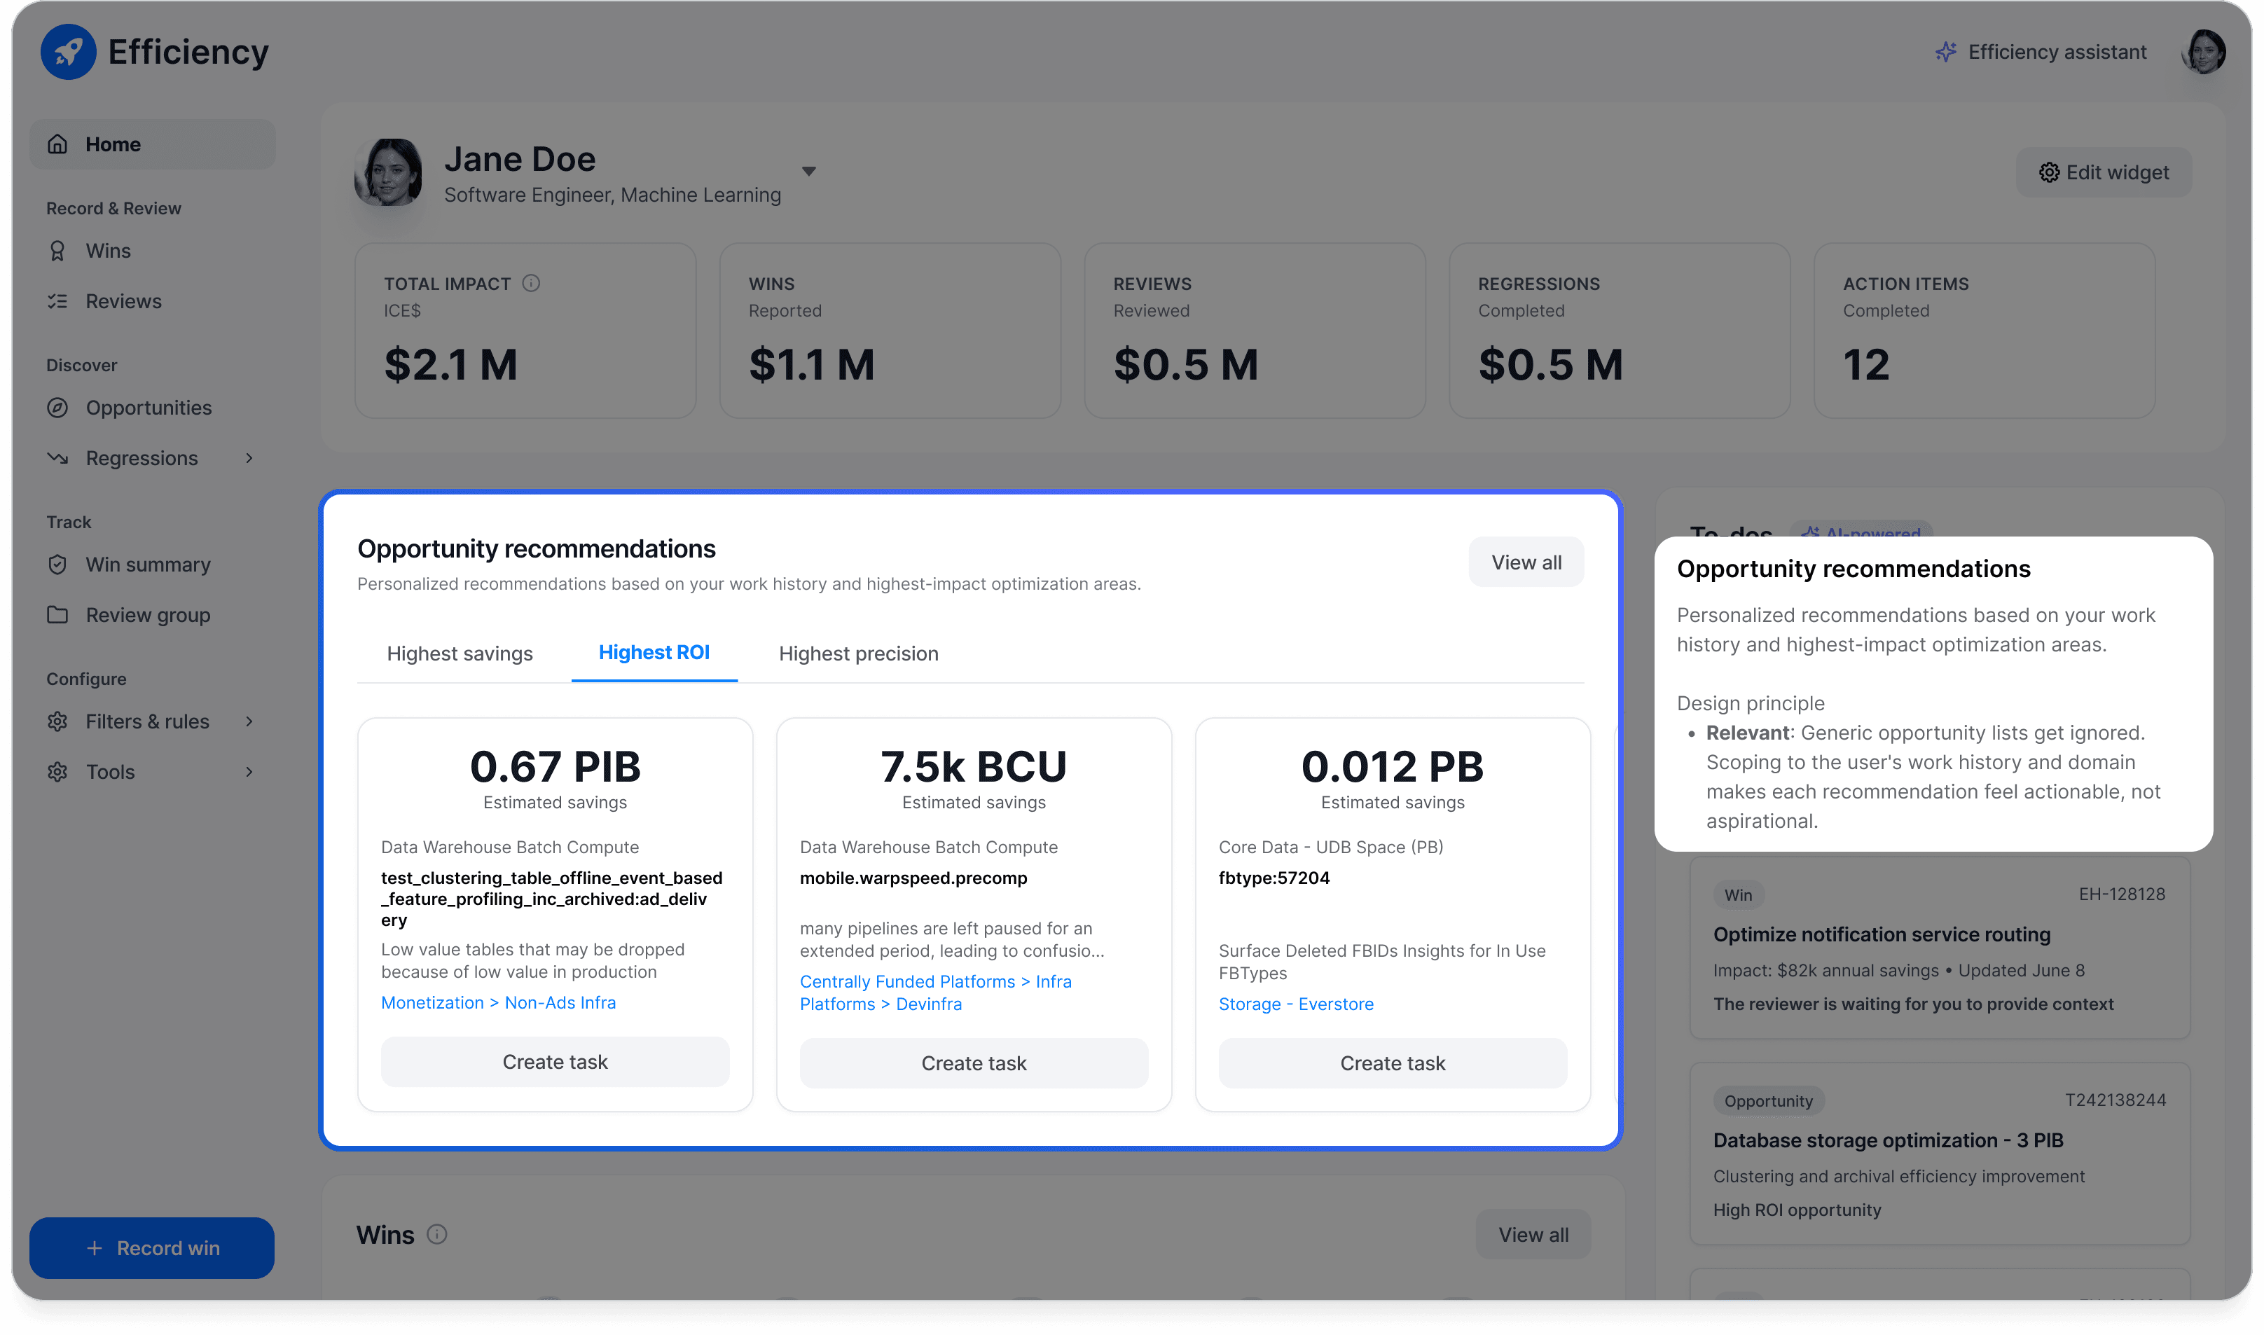This screenshot has width=2264, height=1335.
Task: Click the Total Impact info icon
Action: 532,284
